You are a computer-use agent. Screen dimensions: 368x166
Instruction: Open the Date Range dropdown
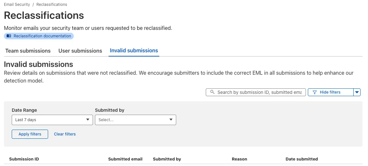pos(52,120)
